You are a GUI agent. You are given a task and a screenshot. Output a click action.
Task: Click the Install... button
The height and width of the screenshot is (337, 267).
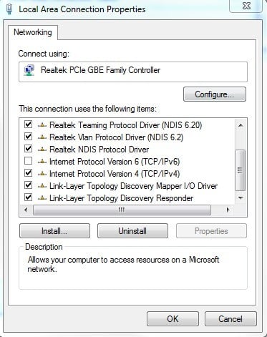(x=54, y=230)
